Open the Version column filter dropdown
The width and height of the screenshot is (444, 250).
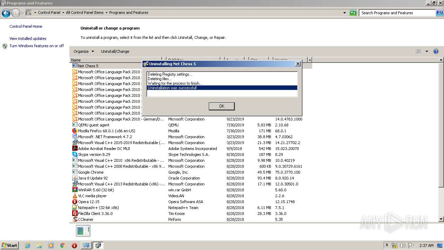click(310, 60)
